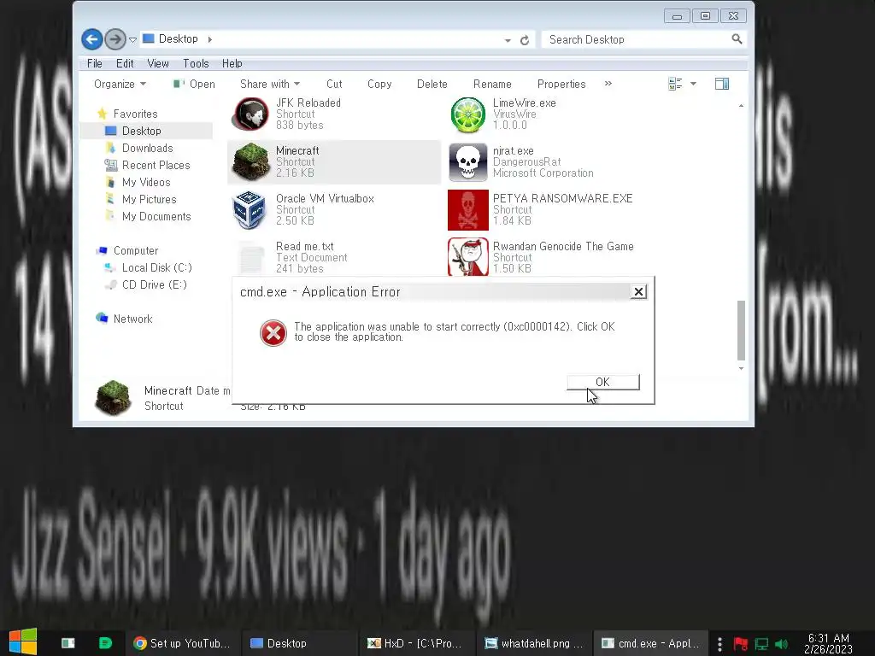
Task: Open the Tools menu
Action: [196, 63]
